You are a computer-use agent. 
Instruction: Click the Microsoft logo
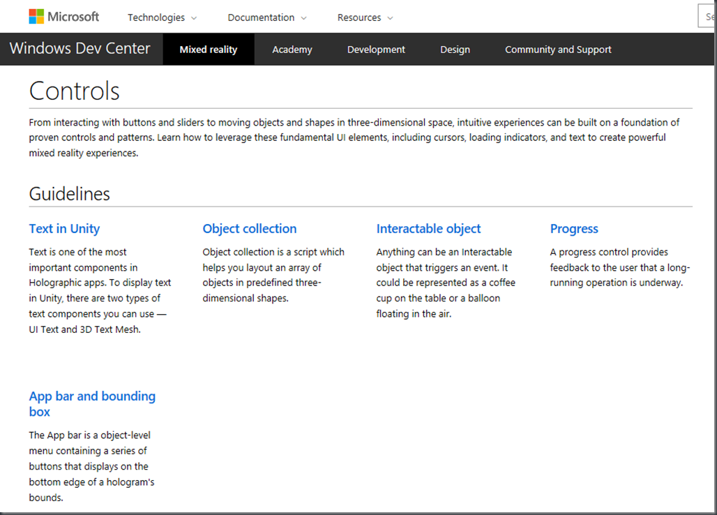(63, 17)
